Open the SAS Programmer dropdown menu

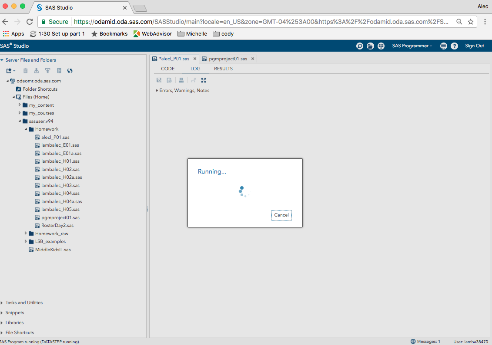pyautogui.click(x=412, y=46)
